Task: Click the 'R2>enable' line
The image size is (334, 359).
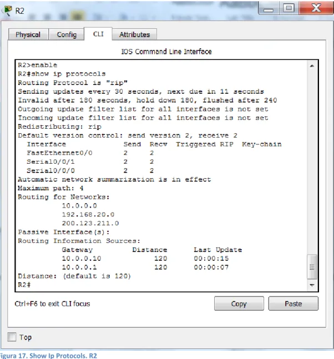Action: 38,65
